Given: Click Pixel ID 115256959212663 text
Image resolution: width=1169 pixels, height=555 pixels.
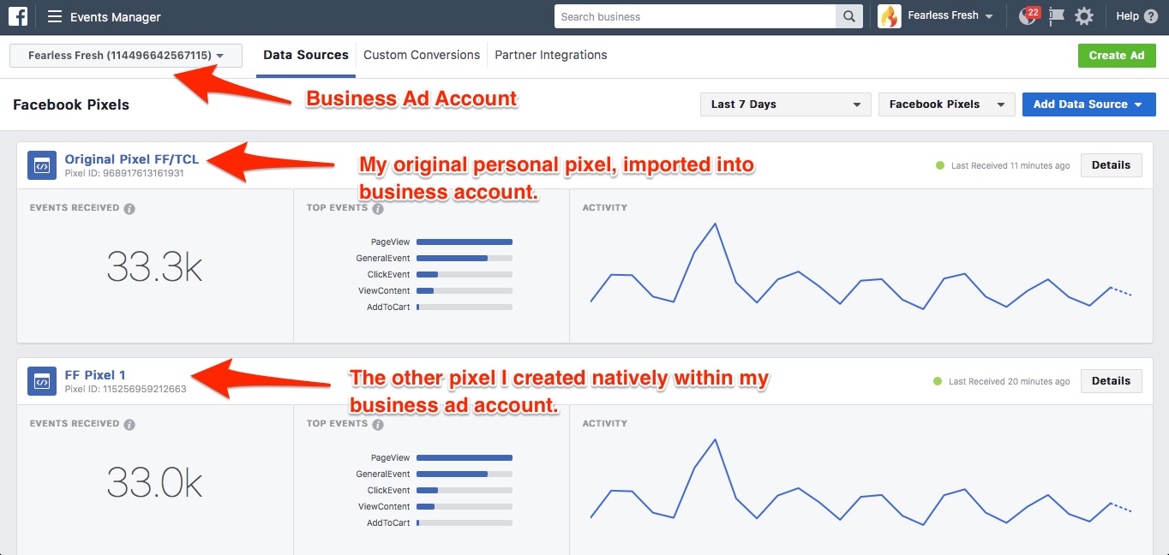Looking at the screenshot, I should (x=125, y=389).
